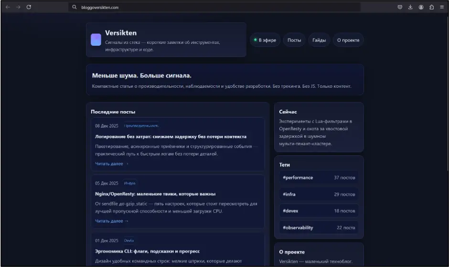Open the extensions puzzle icon
The height and width of the screenshot is (267, 449).
point(431,7)
